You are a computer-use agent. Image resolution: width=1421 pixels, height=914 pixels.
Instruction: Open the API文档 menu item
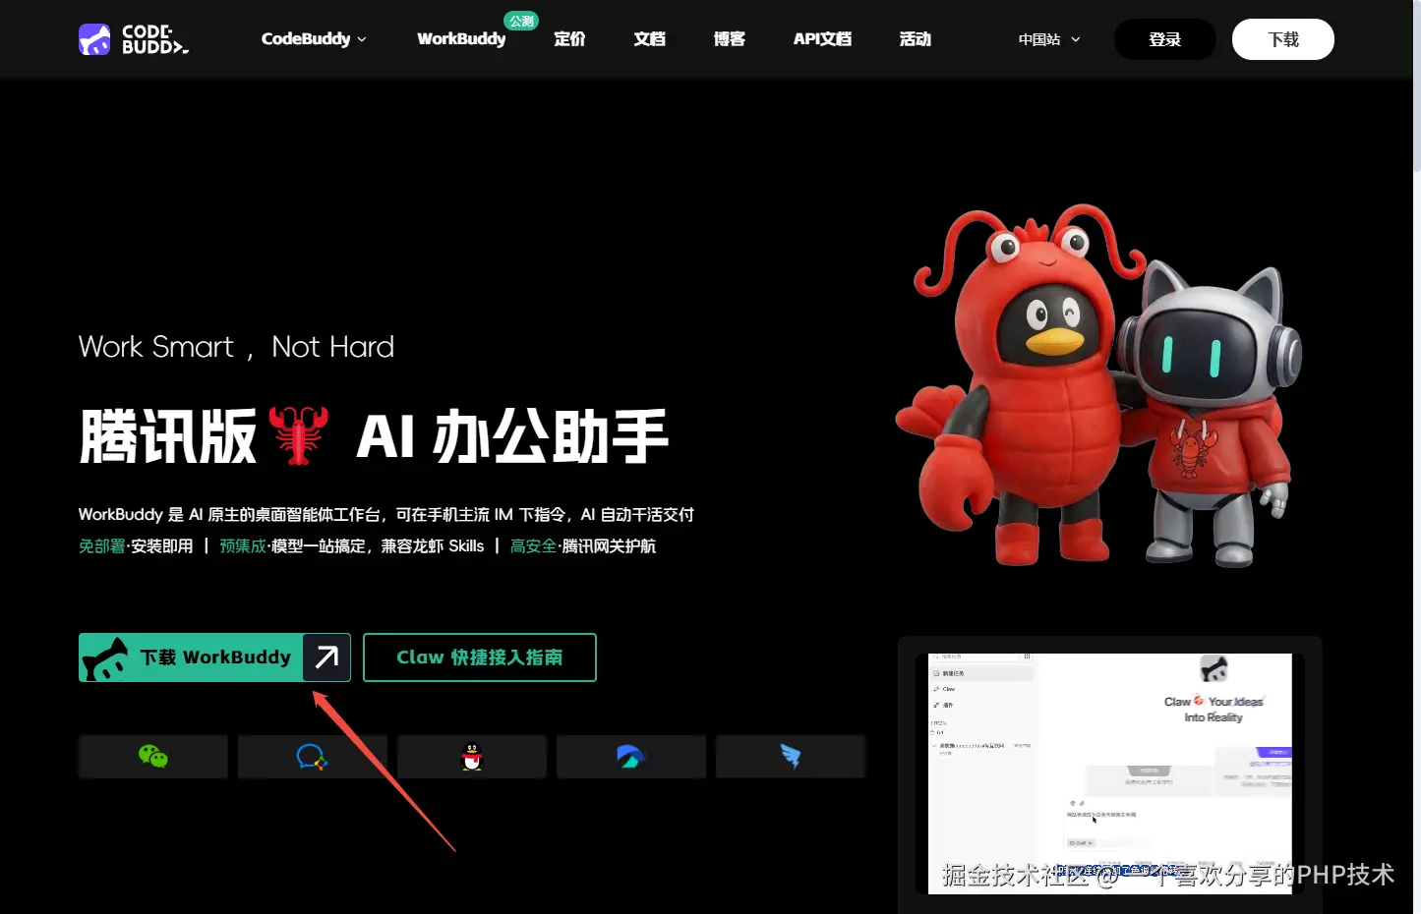(x=822, y=39)
